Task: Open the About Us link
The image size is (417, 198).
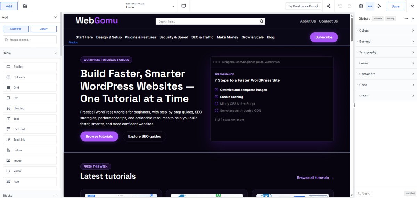Action: click(x=308, y=21)
